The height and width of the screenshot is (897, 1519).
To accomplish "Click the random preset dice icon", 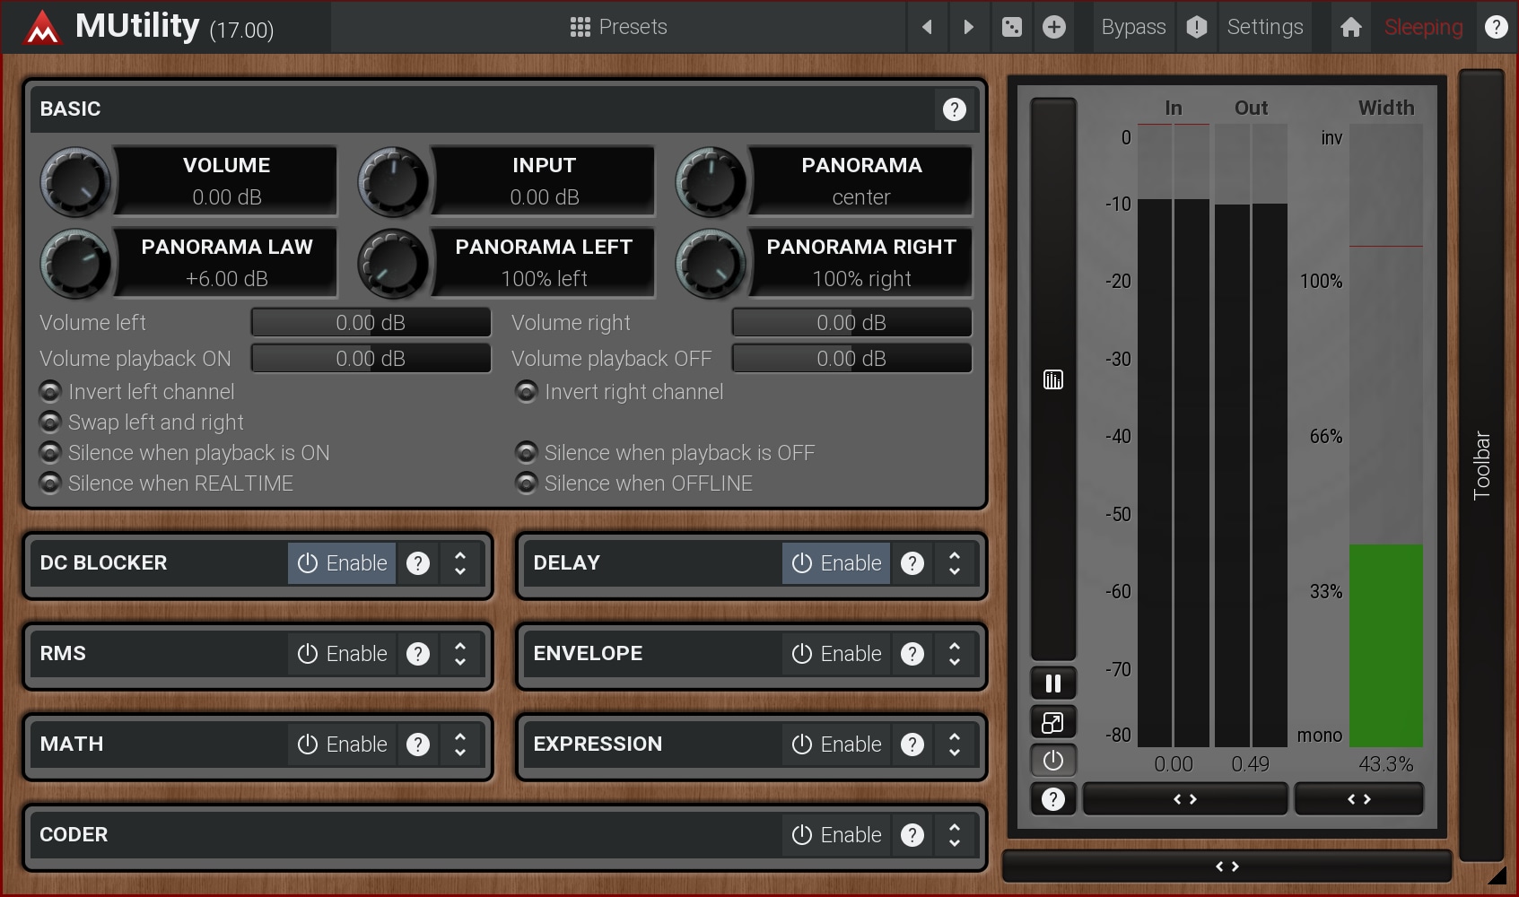I will [x=1011, y=27].
